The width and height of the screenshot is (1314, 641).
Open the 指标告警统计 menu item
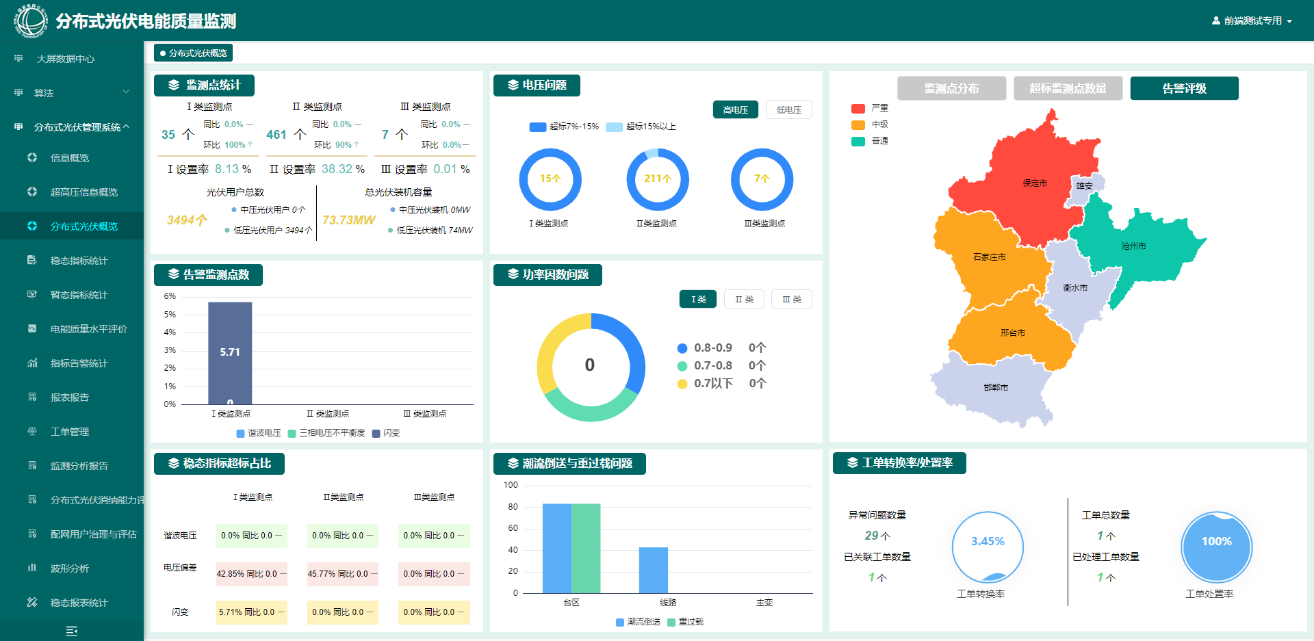pyautogui.click(x=72, y=363)
